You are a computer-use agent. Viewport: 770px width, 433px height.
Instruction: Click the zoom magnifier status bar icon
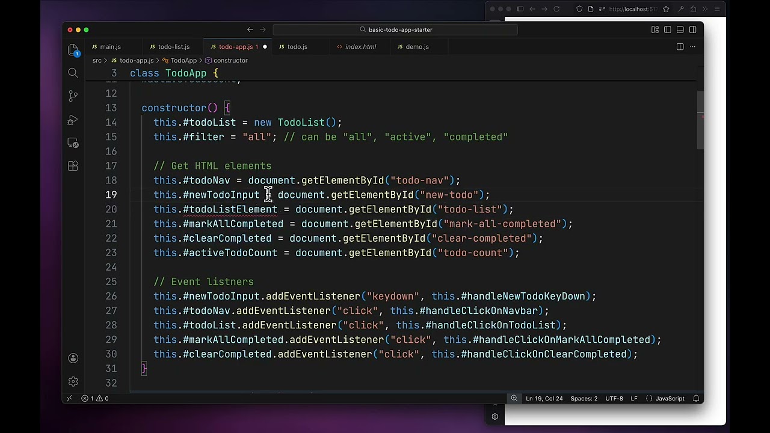[514, 398]
